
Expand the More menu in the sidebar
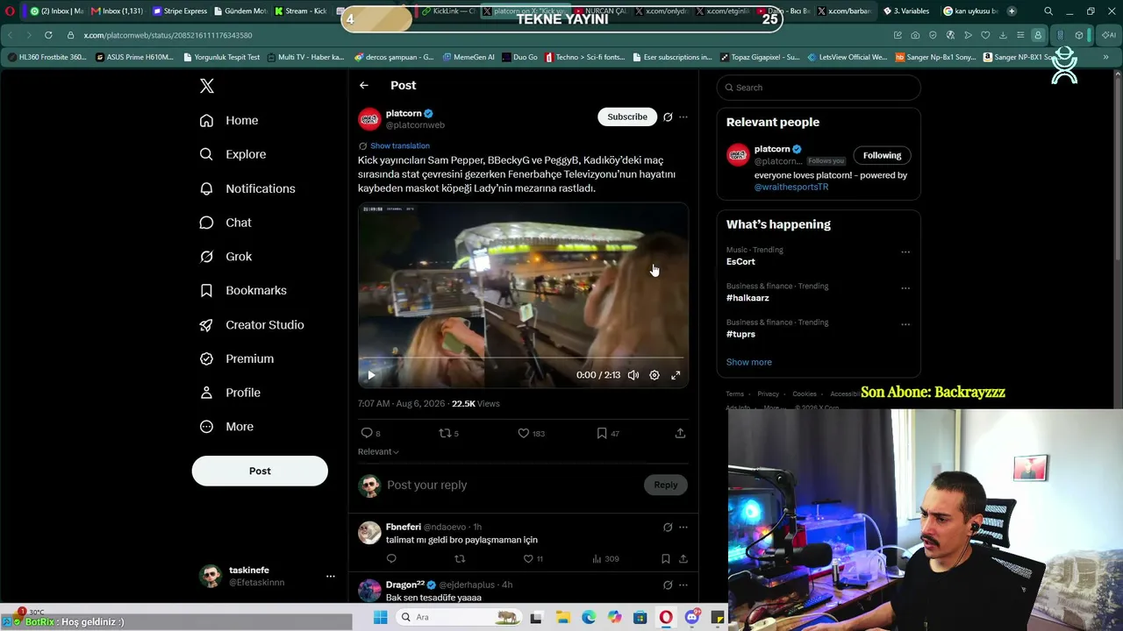226,427
